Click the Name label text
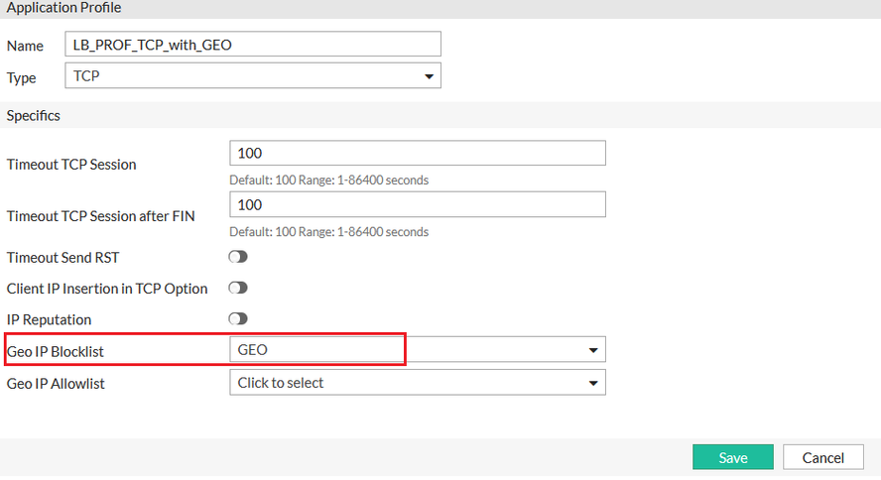 click(25, 45)
